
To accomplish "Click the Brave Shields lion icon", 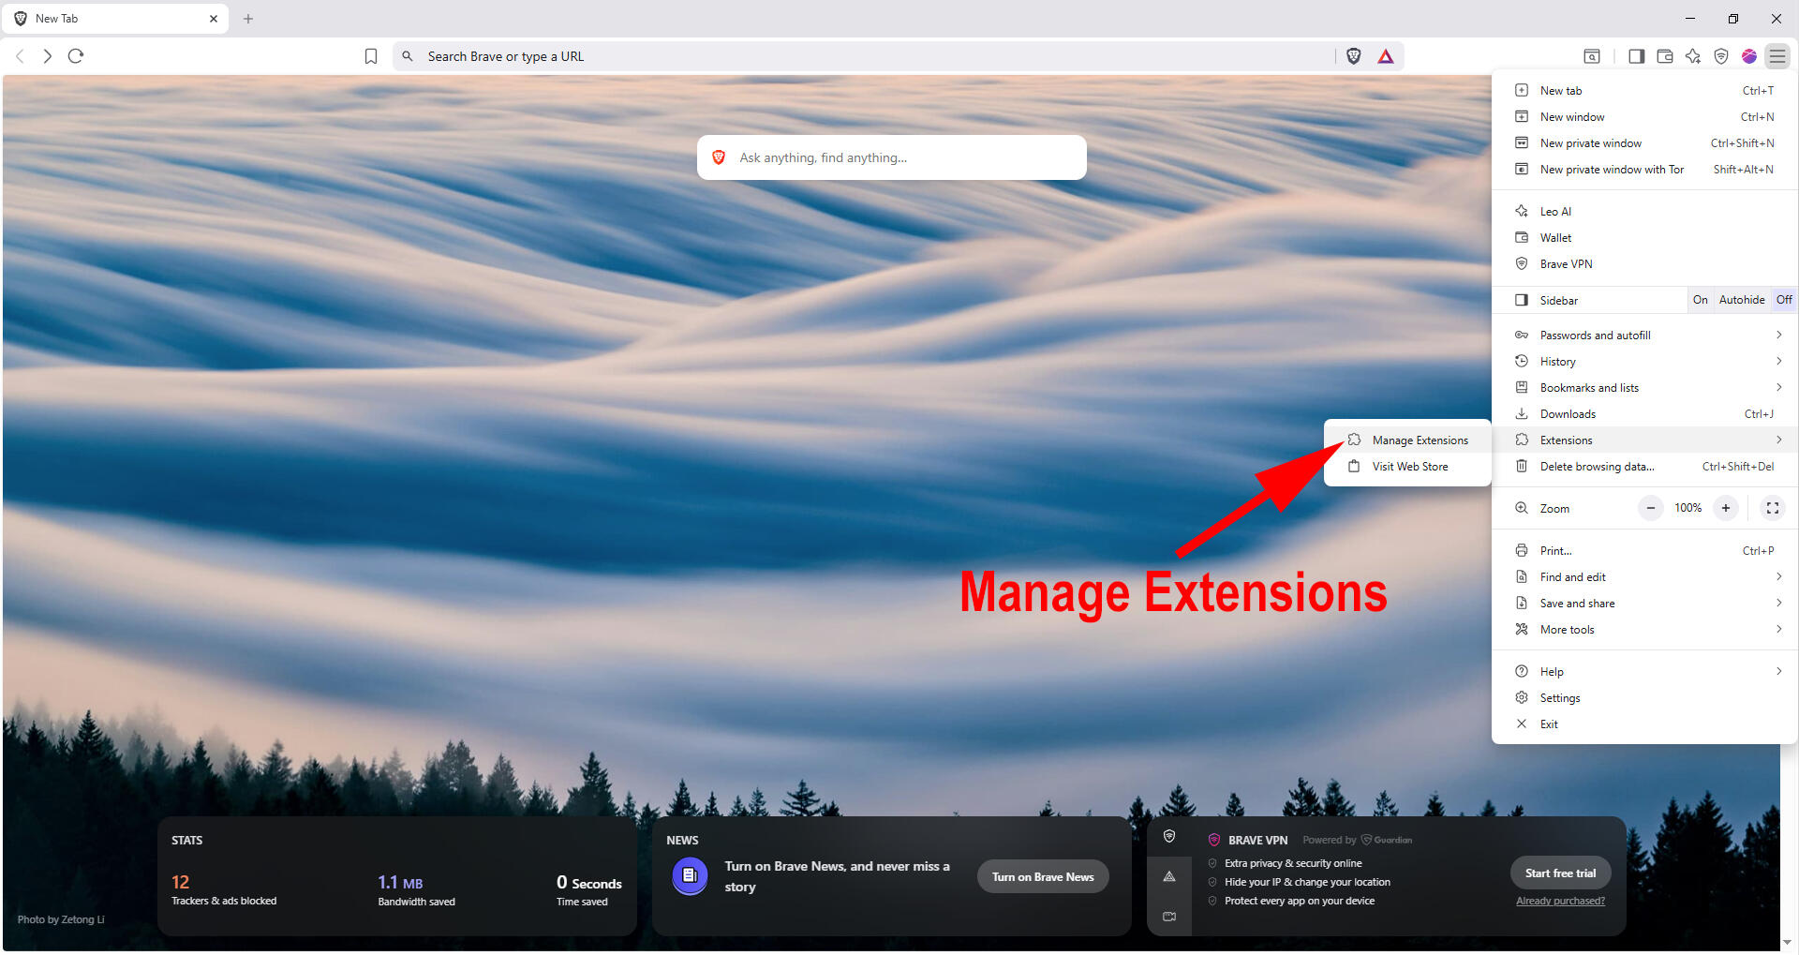I will [1353, 56].
